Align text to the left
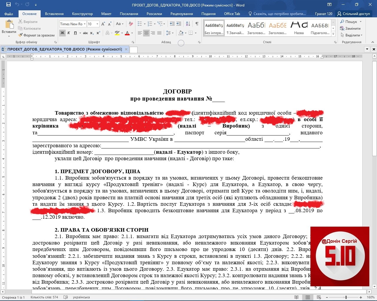Viewport: 377px width, 301px height. point(140,33)
